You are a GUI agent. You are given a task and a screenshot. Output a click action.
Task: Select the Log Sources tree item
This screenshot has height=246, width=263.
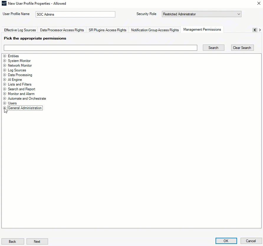point(17,70)
